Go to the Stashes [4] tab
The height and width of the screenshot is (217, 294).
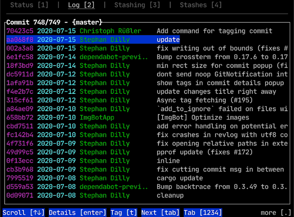point(201,5)
